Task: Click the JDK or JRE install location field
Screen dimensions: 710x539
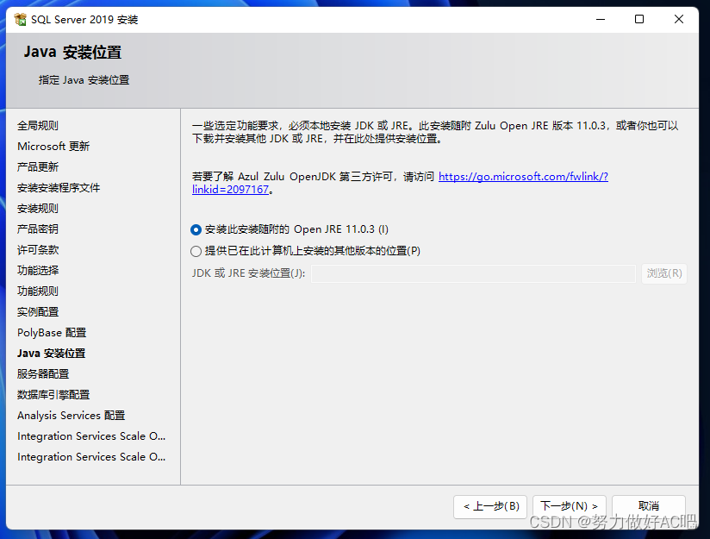Action: 473,273
